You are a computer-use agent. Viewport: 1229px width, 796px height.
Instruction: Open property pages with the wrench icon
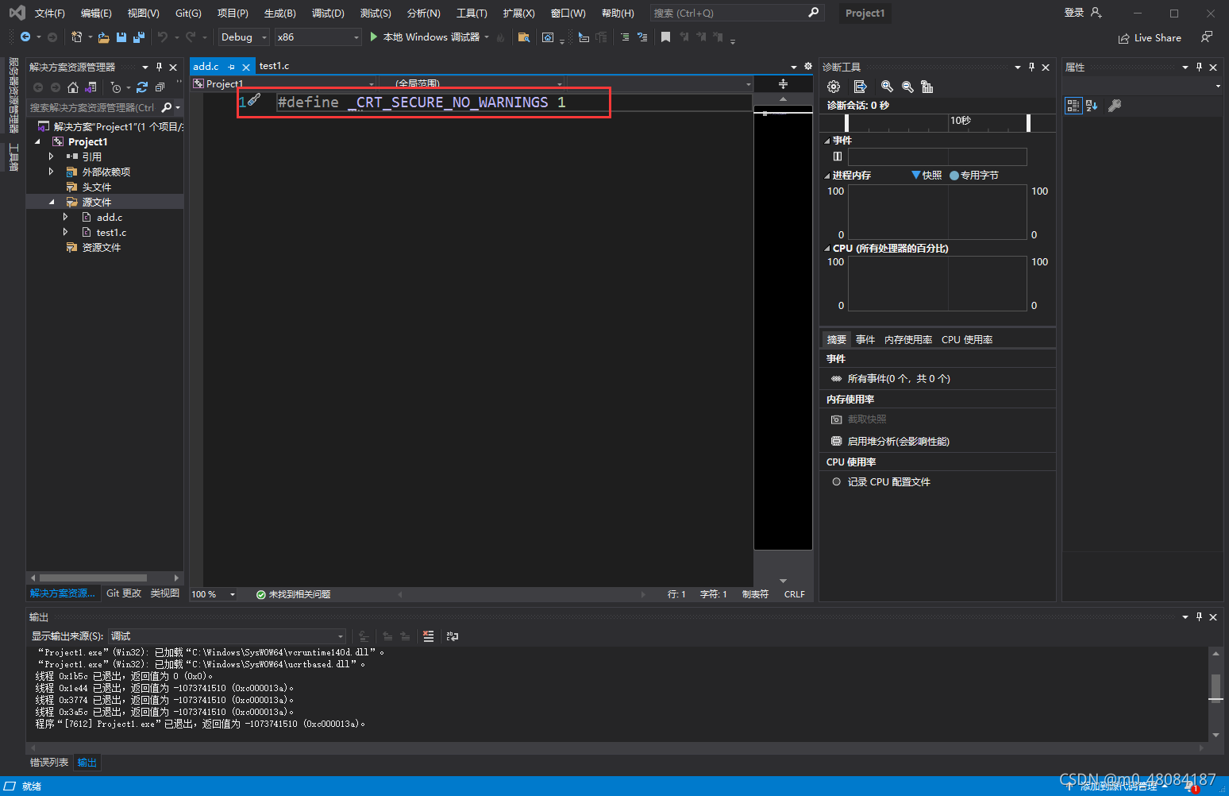point(1115,106)
